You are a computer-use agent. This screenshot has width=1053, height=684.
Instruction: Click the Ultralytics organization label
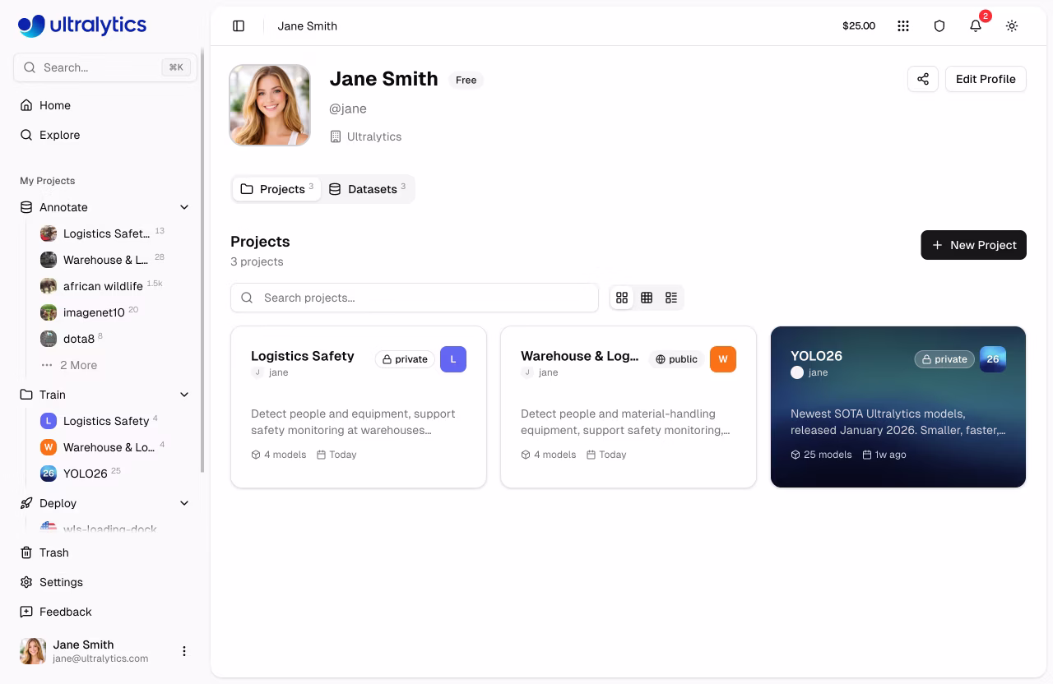(366, 136)
